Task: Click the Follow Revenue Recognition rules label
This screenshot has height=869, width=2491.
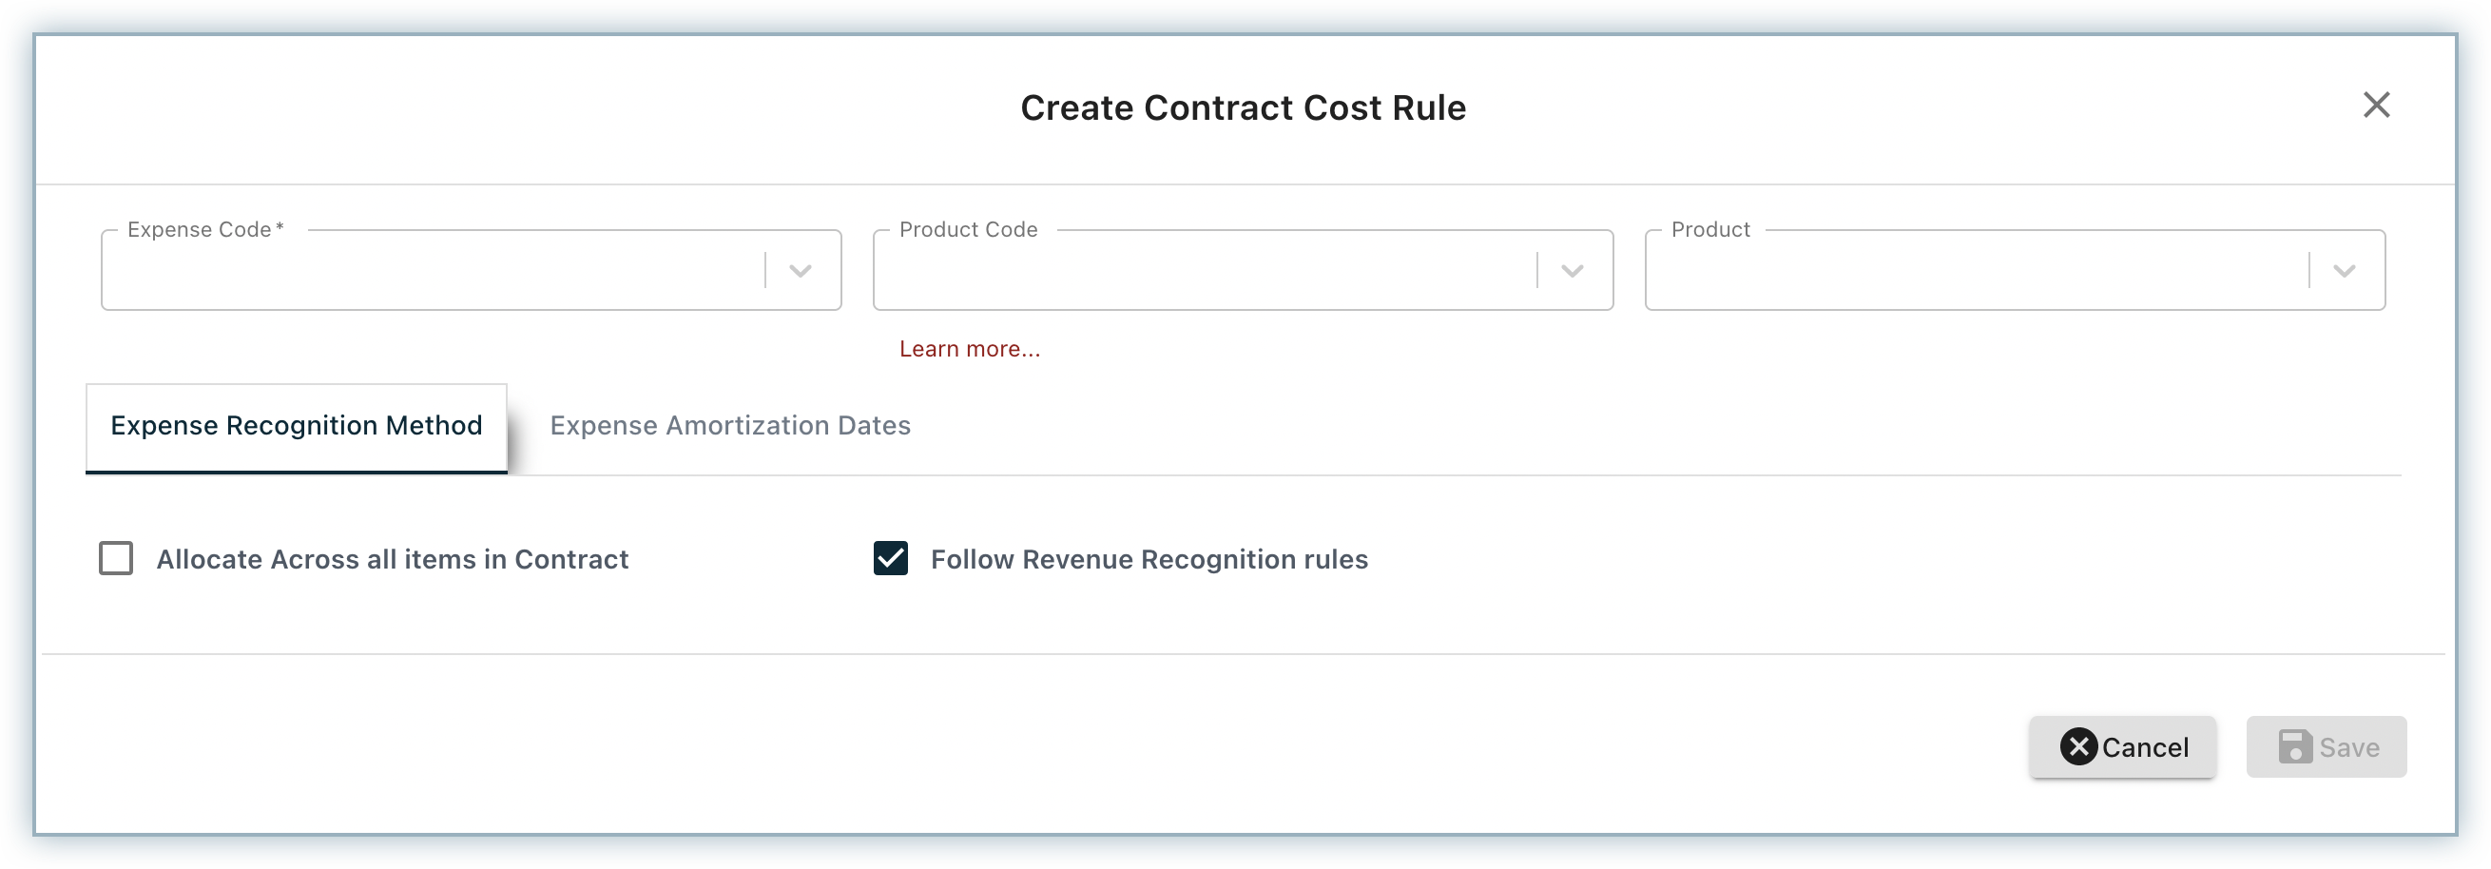Action: coord(1149,559)
